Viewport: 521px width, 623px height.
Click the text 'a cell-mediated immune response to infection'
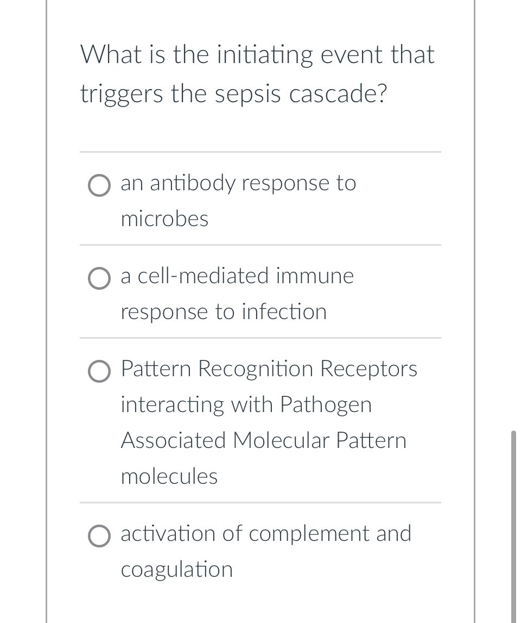point(237,276)
